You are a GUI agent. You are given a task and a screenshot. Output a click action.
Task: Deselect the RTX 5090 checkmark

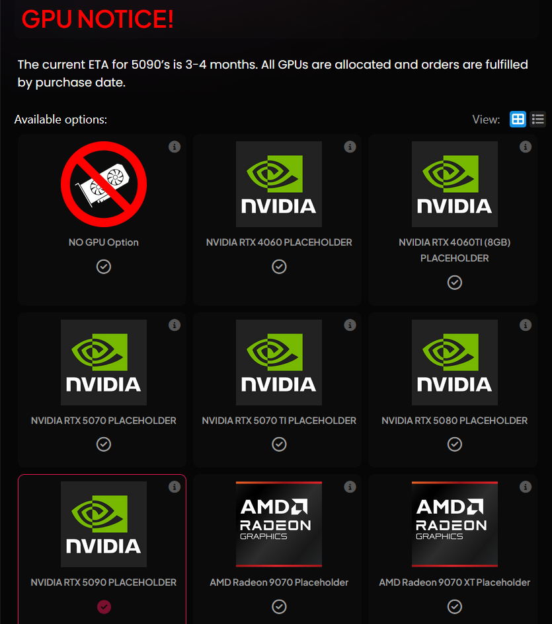tap(104, 606)
